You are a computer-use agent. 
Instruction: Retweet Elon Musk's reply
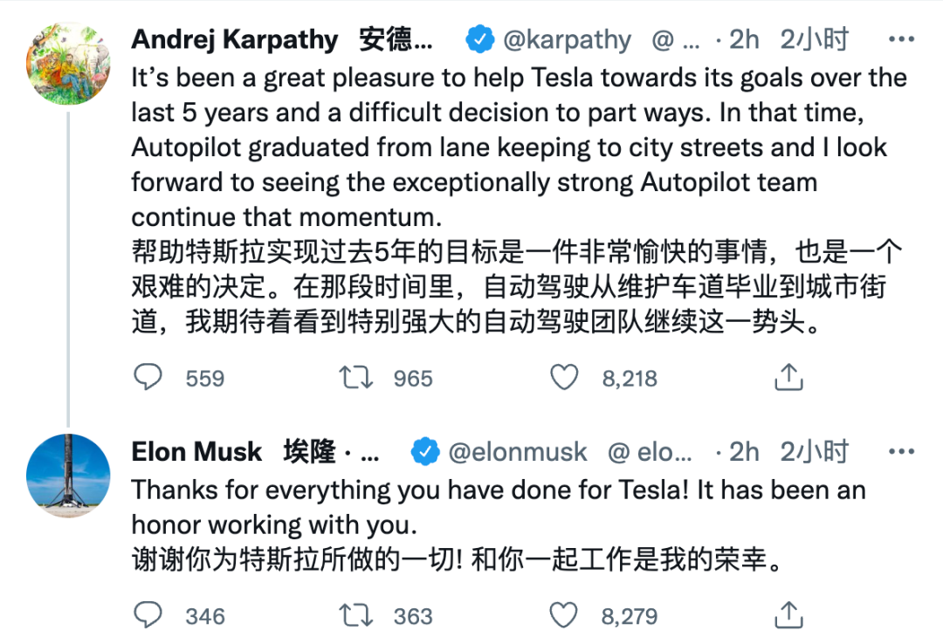tap(356, 615)
